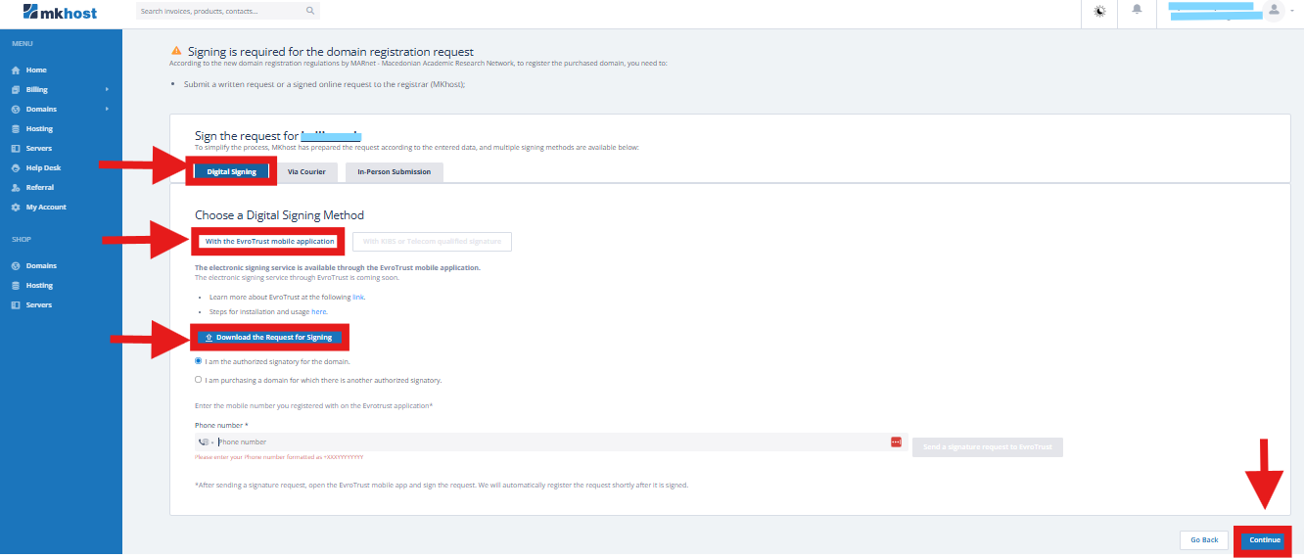Click the mkhost logo
The image size is (1304, 558).
click(60, 12)
